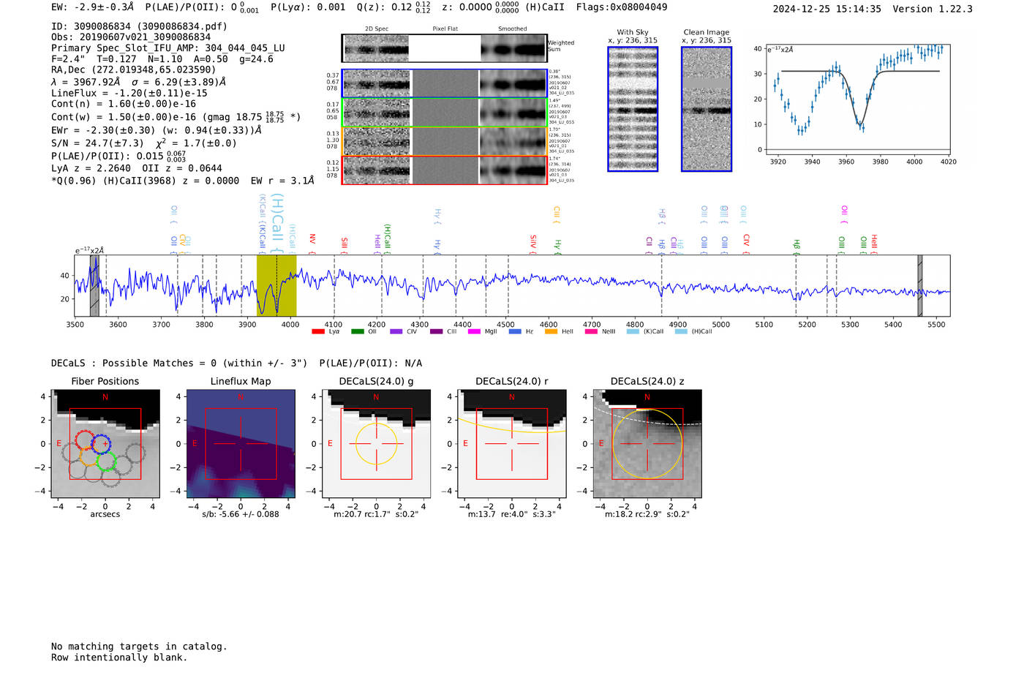Click the green OII legend swatch

point(357,331)
